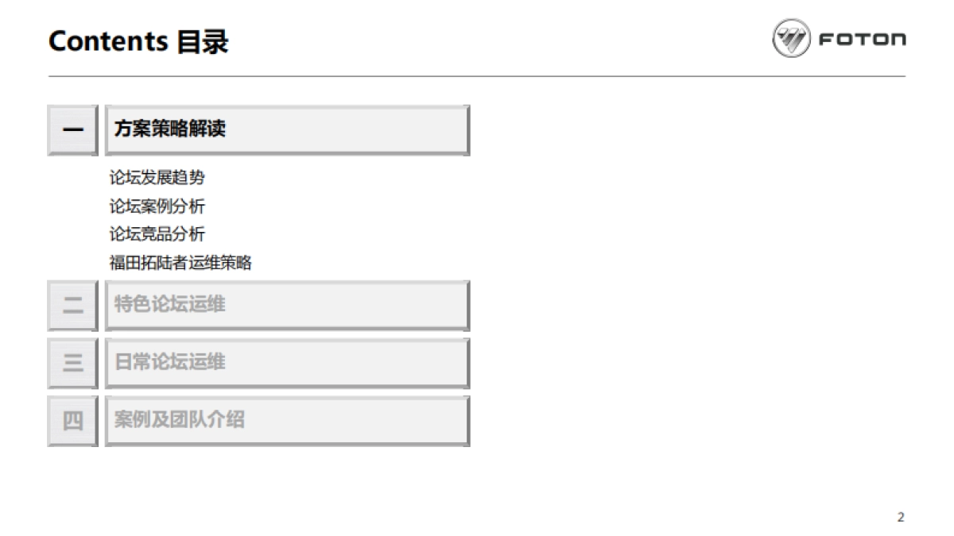Open the 福田拓陆者运维策略 sub-item
This screenshot has height=536, width=954.
pyautogui.click(x=180, y=263)
